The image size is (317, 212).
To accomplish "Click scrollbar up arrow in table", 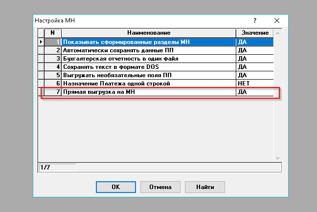I will 277,33.
